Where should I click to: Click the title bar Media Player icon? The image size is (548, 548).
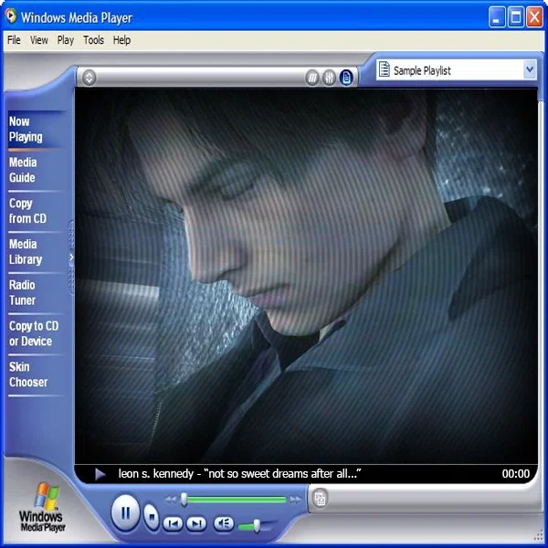pyautogui.click(x=11, y=16)
